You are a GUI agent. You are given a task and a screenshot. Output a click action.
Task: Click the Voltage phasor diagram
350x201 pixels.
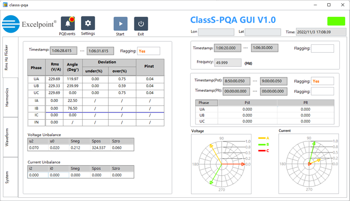(x=221, y=164)
